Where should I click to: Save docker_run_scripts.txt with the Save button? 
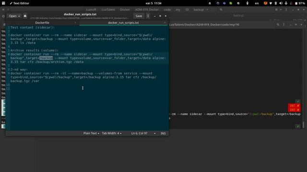(139, 16)
